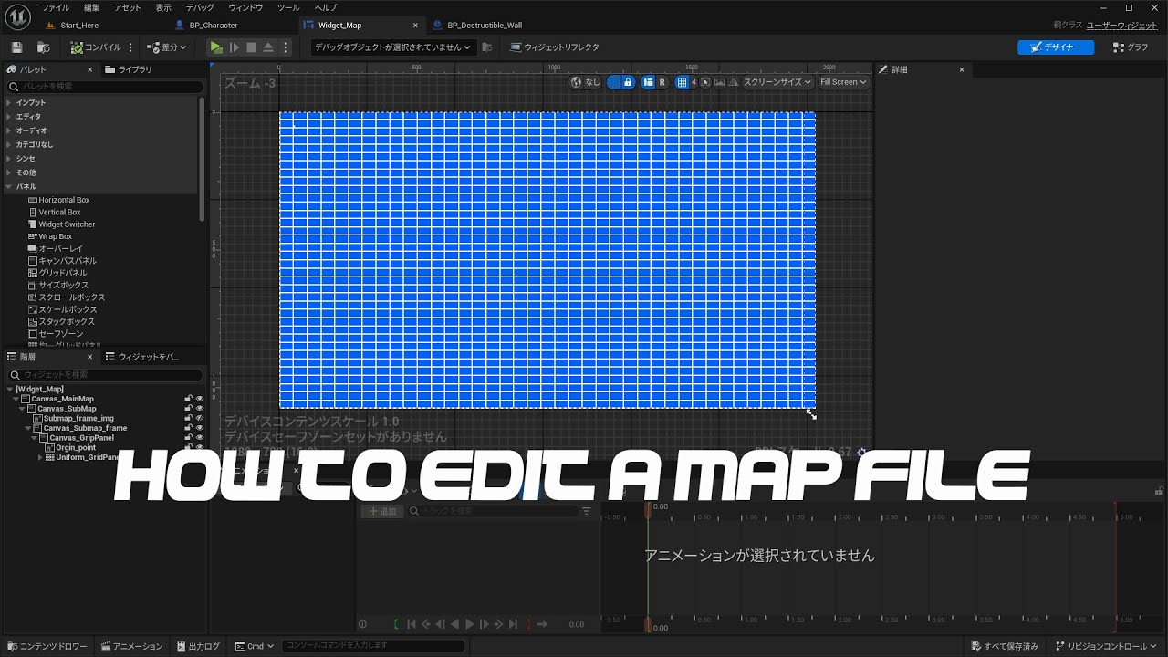Open the debug object selection dropdown

[x=394, y=47]
